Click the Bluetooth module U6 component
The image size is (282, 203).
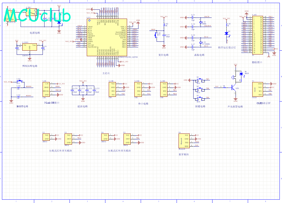coord(184,141)
